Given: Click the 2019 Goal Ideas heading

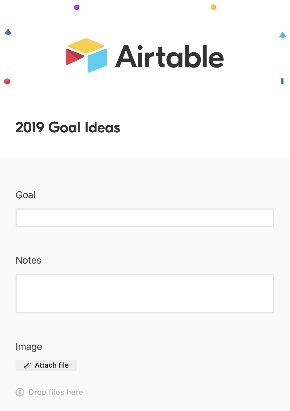Looking at the screenshot, I should 68,127.
